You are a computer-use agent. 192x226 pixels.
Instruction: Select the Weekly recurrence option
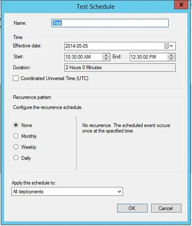16,147
